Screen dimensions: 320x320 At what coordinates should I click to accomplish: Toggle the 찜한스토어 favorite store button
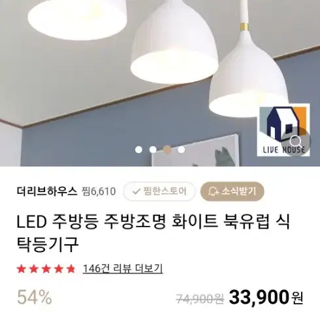pos(159,191)
